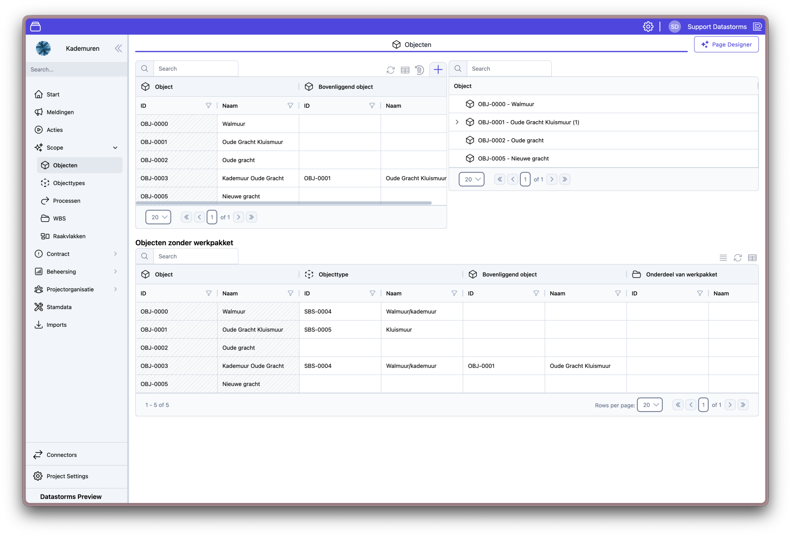Click the Page Designer button

click(726, 44)
